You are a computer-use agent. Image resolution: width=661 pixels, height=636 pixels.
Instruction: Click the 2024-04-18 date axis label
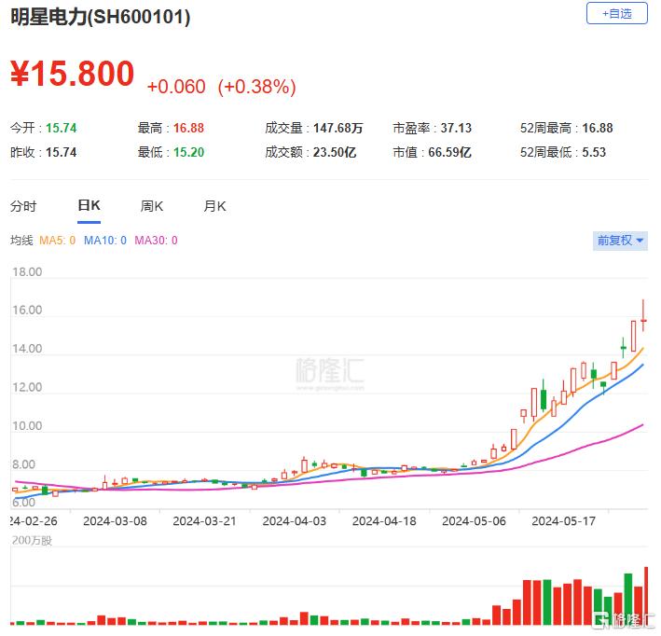click(384, 521)
